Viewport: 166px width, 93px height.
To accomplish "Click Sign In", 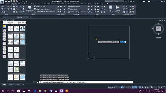I will coord(131,1).
